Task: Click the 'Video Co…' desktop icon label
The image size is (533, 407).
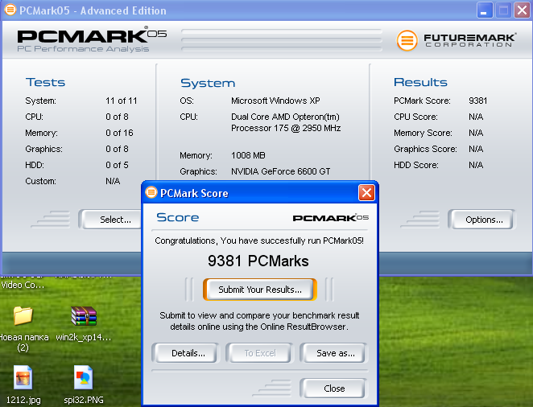Action: pyautogui.click(x=23, y=285)
